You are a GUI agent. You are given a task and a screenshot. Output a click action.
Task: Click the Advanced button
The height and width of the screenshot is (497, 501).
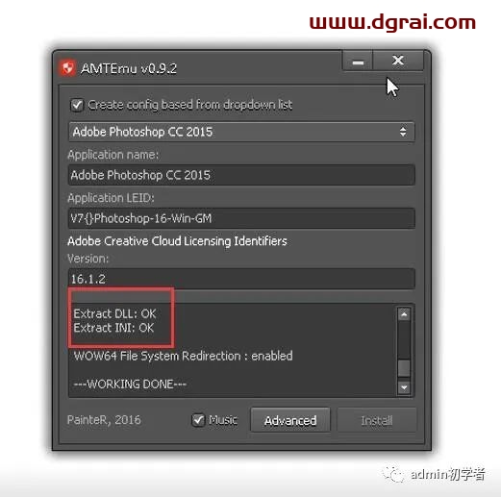pos(290,420)
